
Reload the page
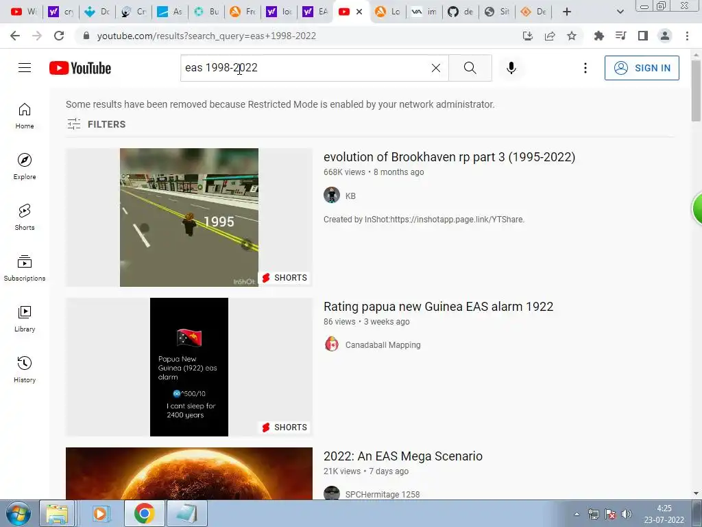59,36
